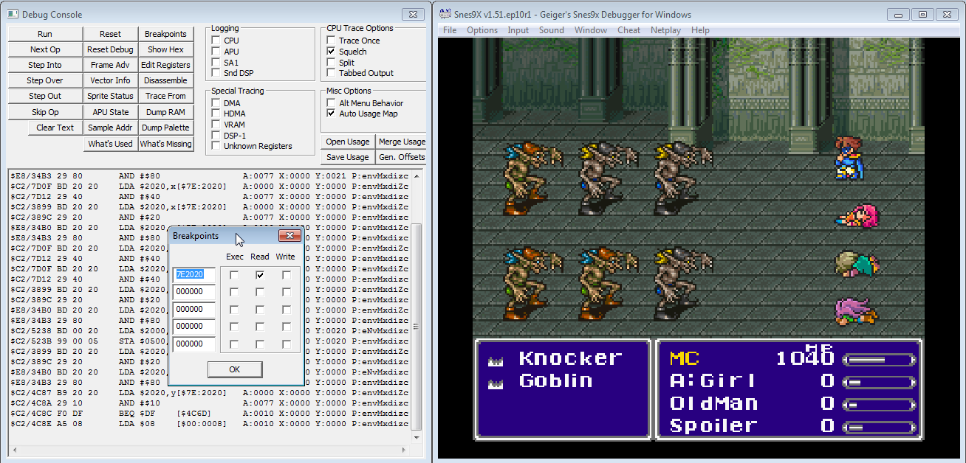The width and height of the screenshot is (966, 463).
Task: Open the Cheat menu
Action: 628,30
